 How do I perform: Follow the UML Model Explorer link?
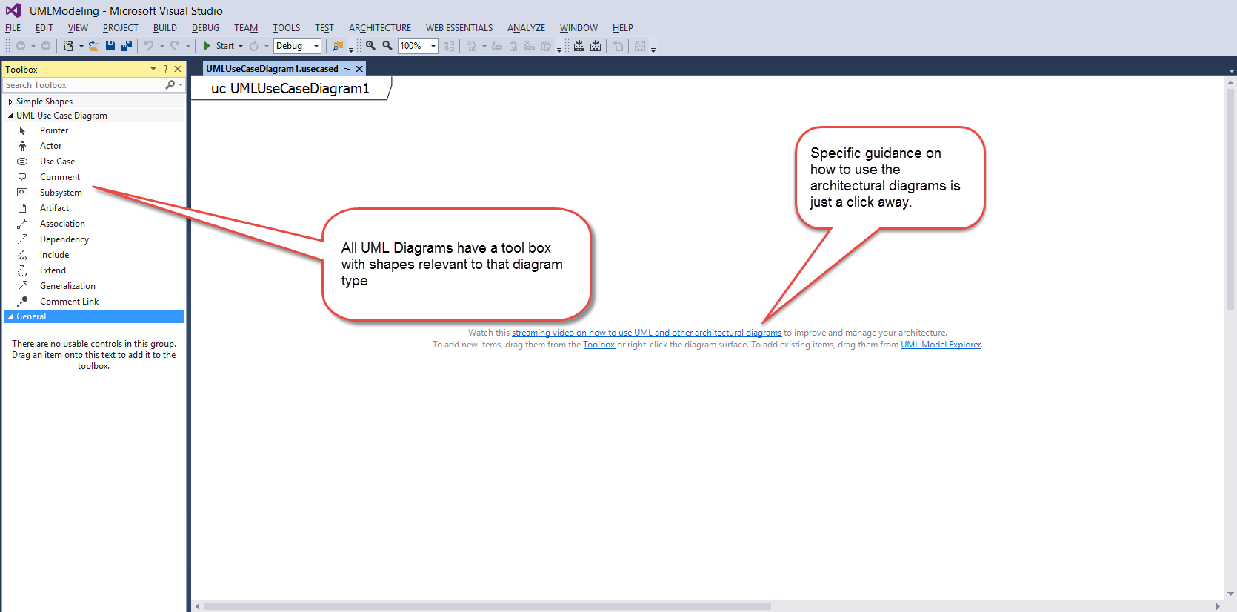[x=941, y=345]
